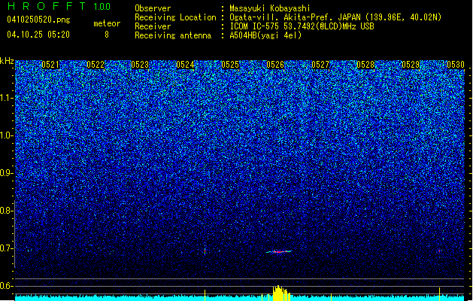Click the 0529 time marker
This screenshot has width=473, height=301.
[x=411, y=65]
